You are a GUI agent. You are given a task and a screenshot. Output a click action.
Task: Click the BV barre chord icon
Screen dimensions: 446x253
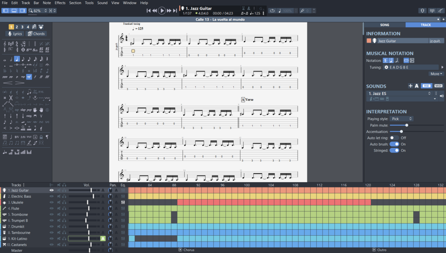[17, 137]
